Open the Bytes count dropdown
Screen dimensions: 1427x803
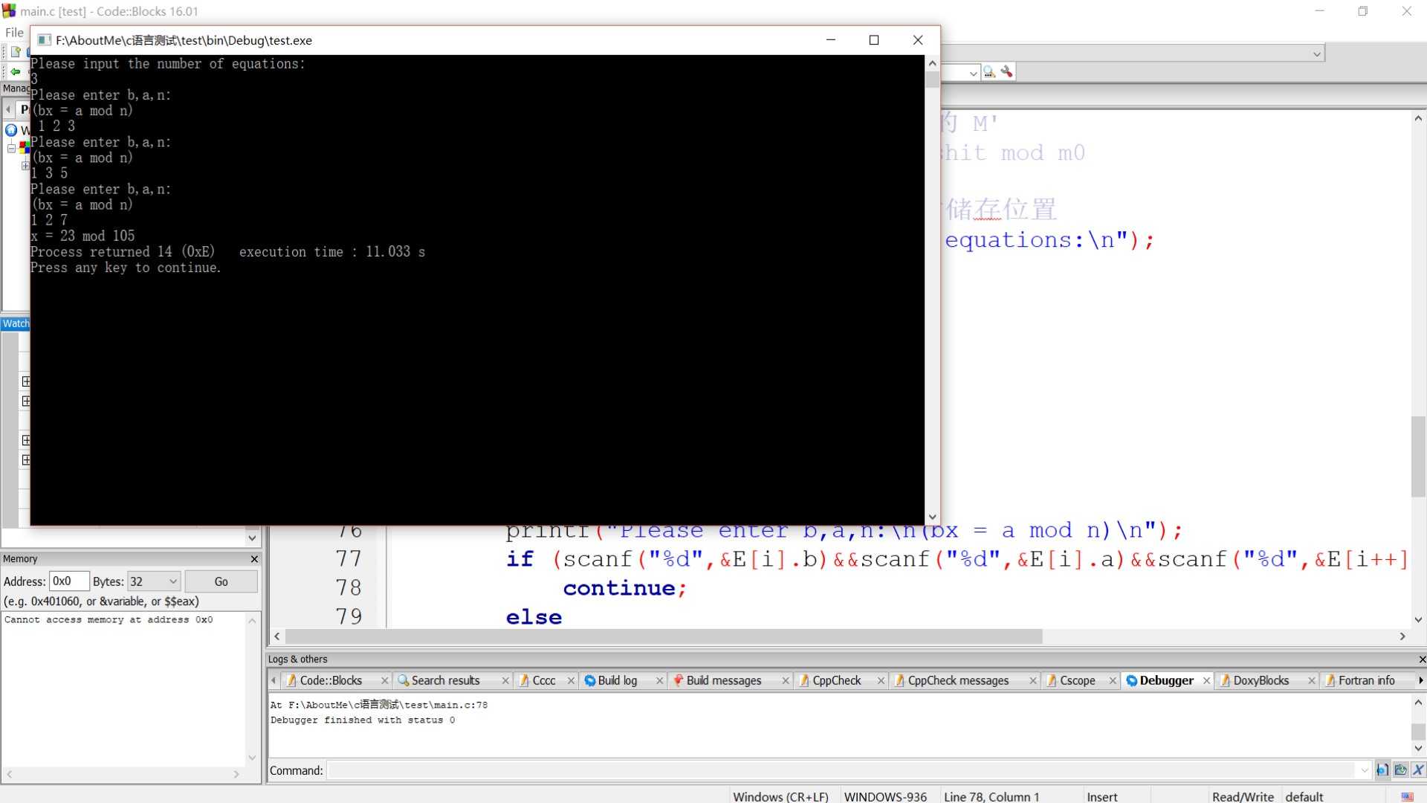coord(172,581)
